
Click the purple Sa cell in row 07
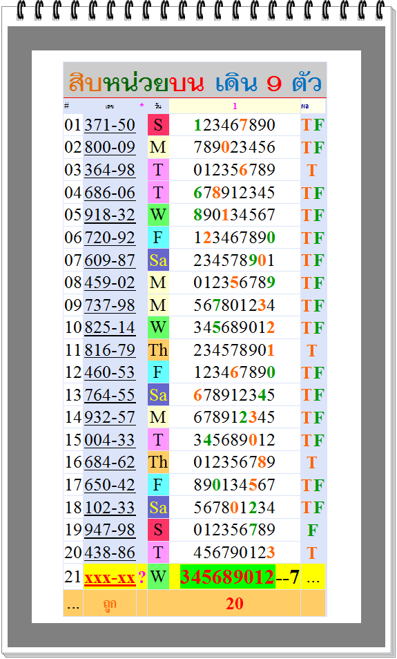coord(158,260)
